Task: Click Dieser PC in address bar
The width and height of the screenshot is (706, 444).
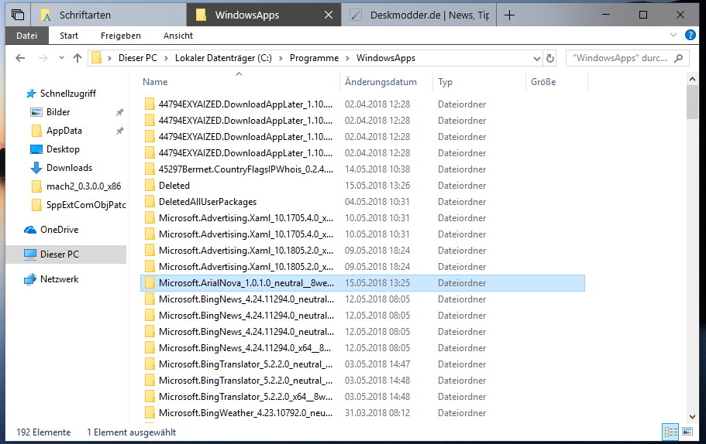Action: 138,58
